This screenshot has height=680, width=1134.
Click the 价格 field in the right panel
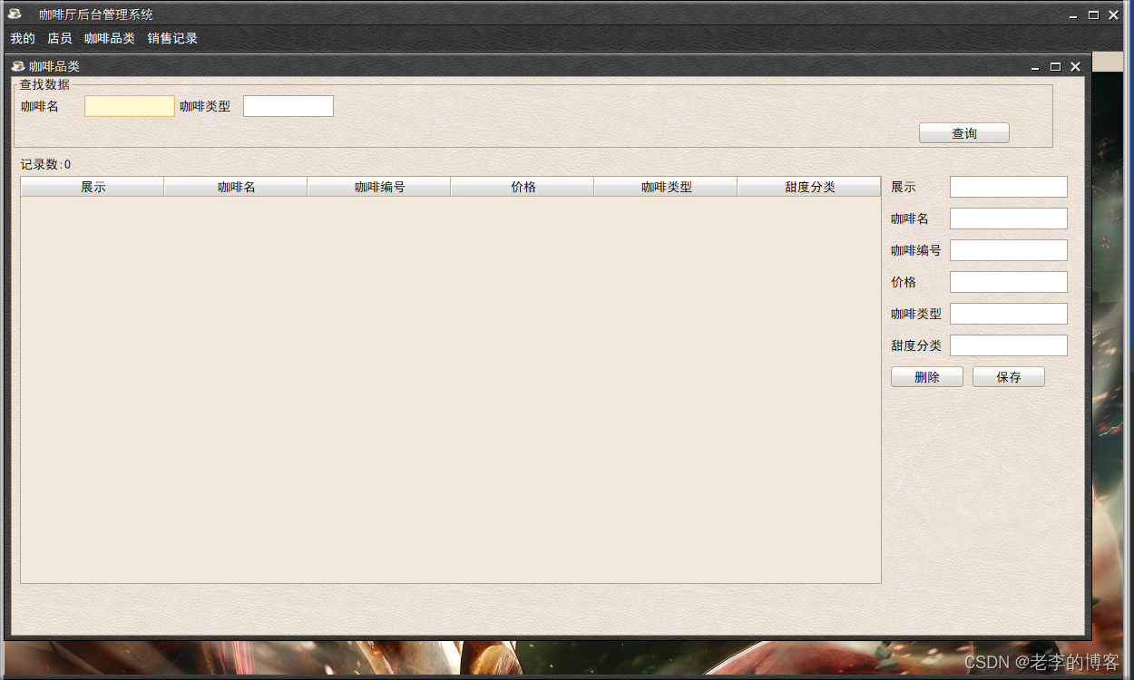1008,281
